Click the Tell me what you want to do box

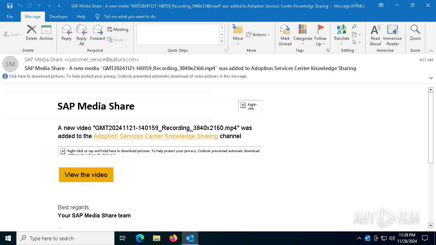[x=129, y=16]
